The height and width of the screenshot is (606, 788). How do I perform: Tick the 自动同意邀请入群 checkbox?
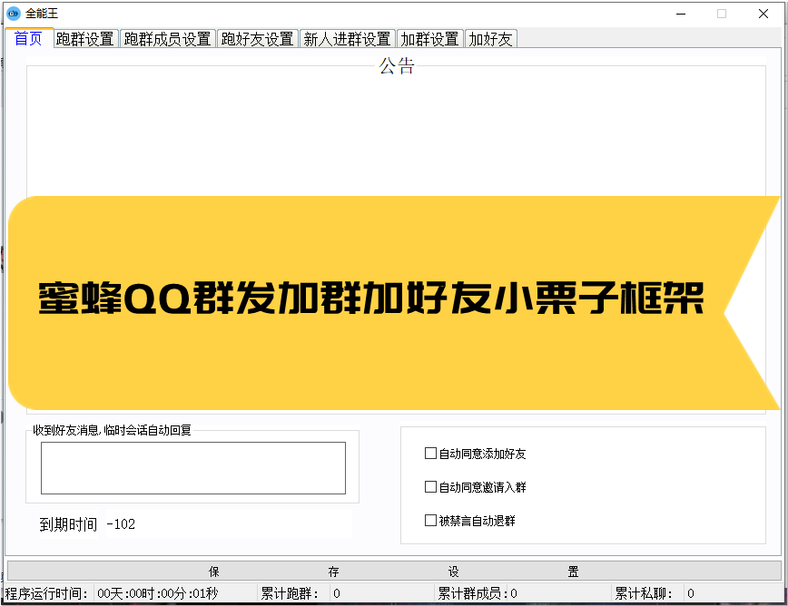[476, 487]
